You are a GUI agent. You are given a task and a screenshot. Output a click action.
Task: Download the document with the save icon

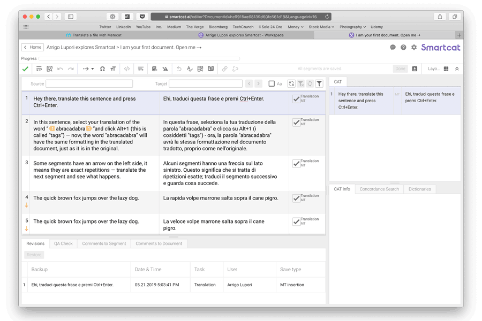[415, 69]
